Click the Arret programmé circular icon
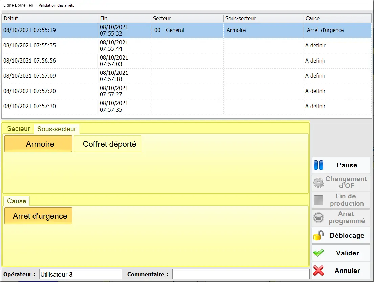This screenshot has width=374, height=282. point(318,218)
